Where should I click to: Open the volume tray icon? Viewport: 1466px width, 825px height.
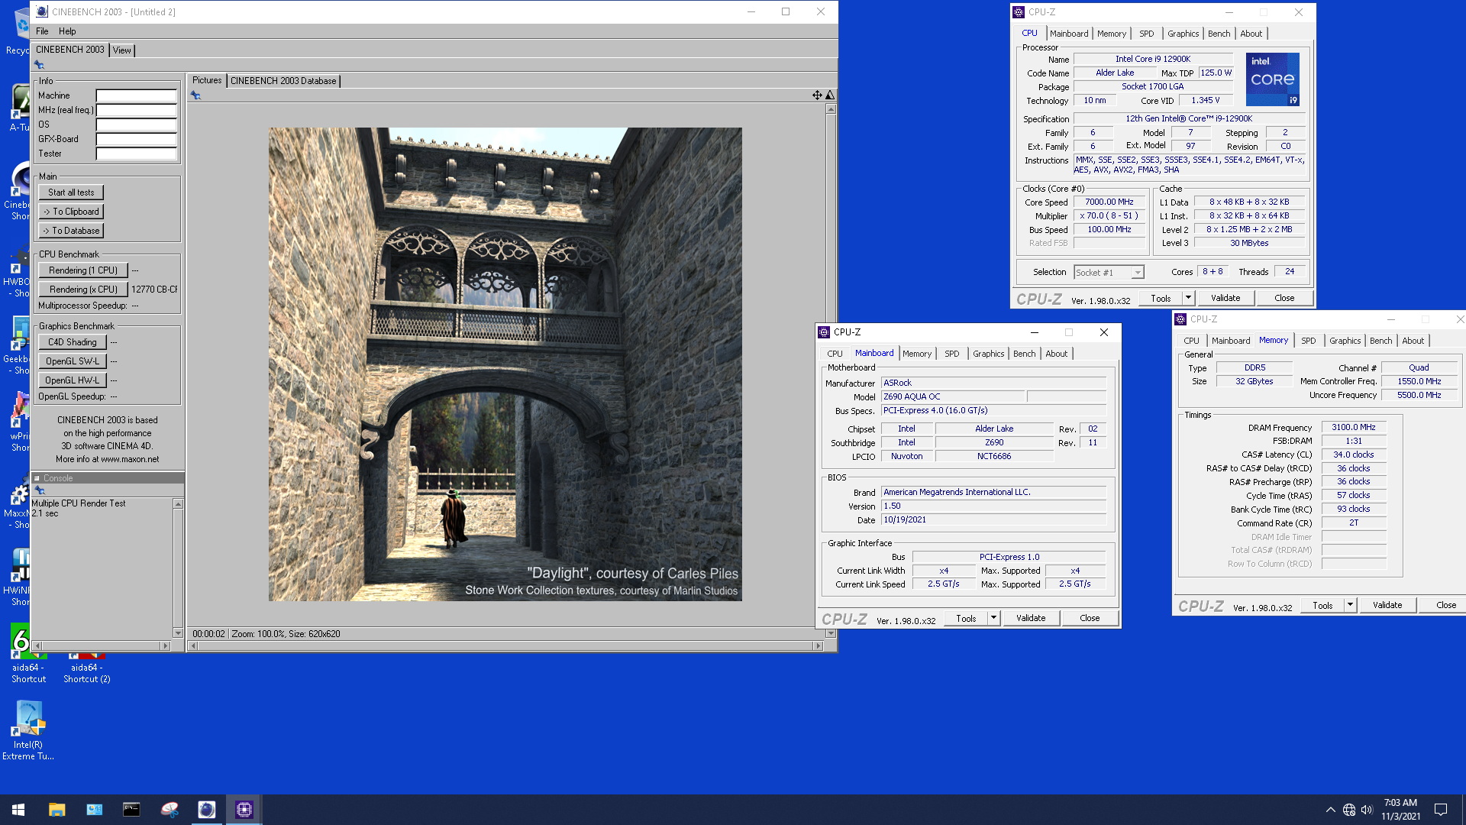tap(1367, 810)
